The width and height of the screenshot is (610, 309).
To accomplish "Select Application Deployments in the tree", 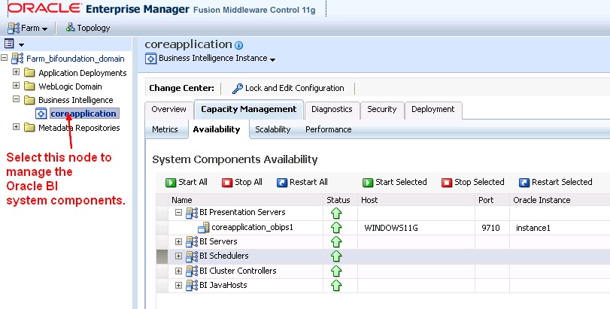I will coord(83,73).
